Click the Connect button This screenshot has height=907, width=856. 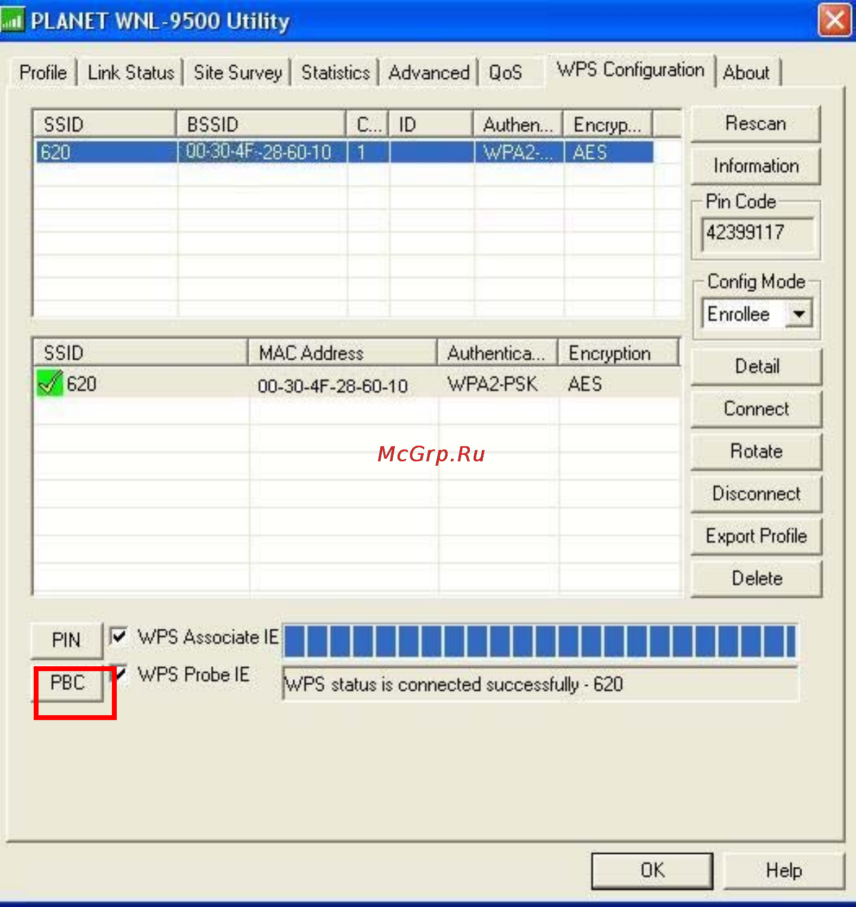(x=757, y=409)
